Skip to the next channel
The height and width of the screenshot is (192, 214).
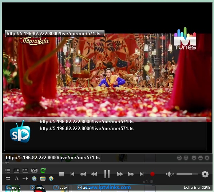(x=142, y=174)
